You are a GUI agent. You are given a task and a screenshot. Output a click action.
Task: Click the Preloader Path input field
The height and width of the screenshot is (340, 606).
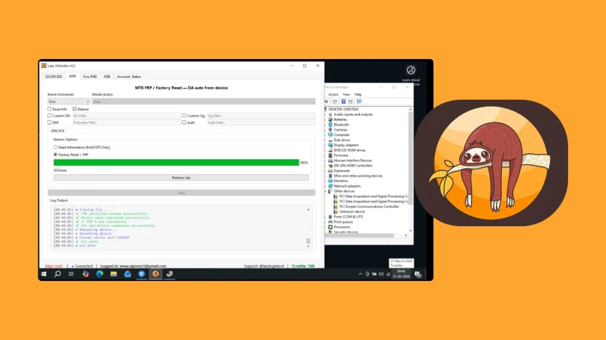[126, 123]
